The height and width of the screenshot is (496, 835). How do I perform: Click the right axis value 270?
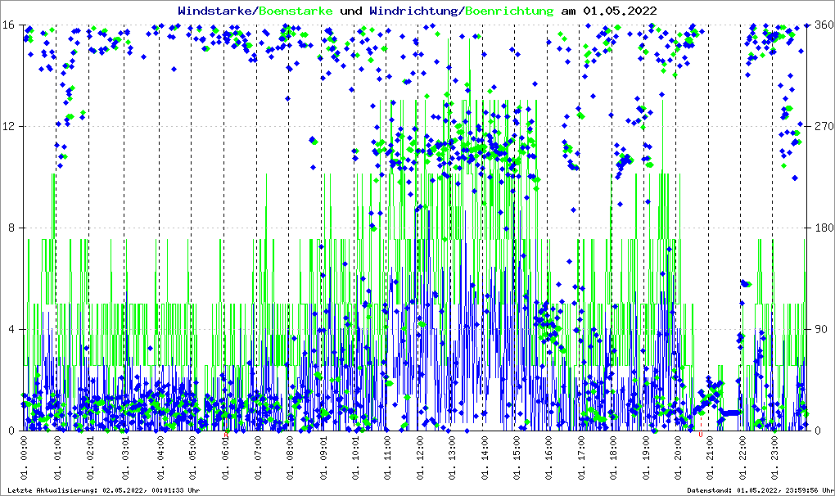[820, 126]
